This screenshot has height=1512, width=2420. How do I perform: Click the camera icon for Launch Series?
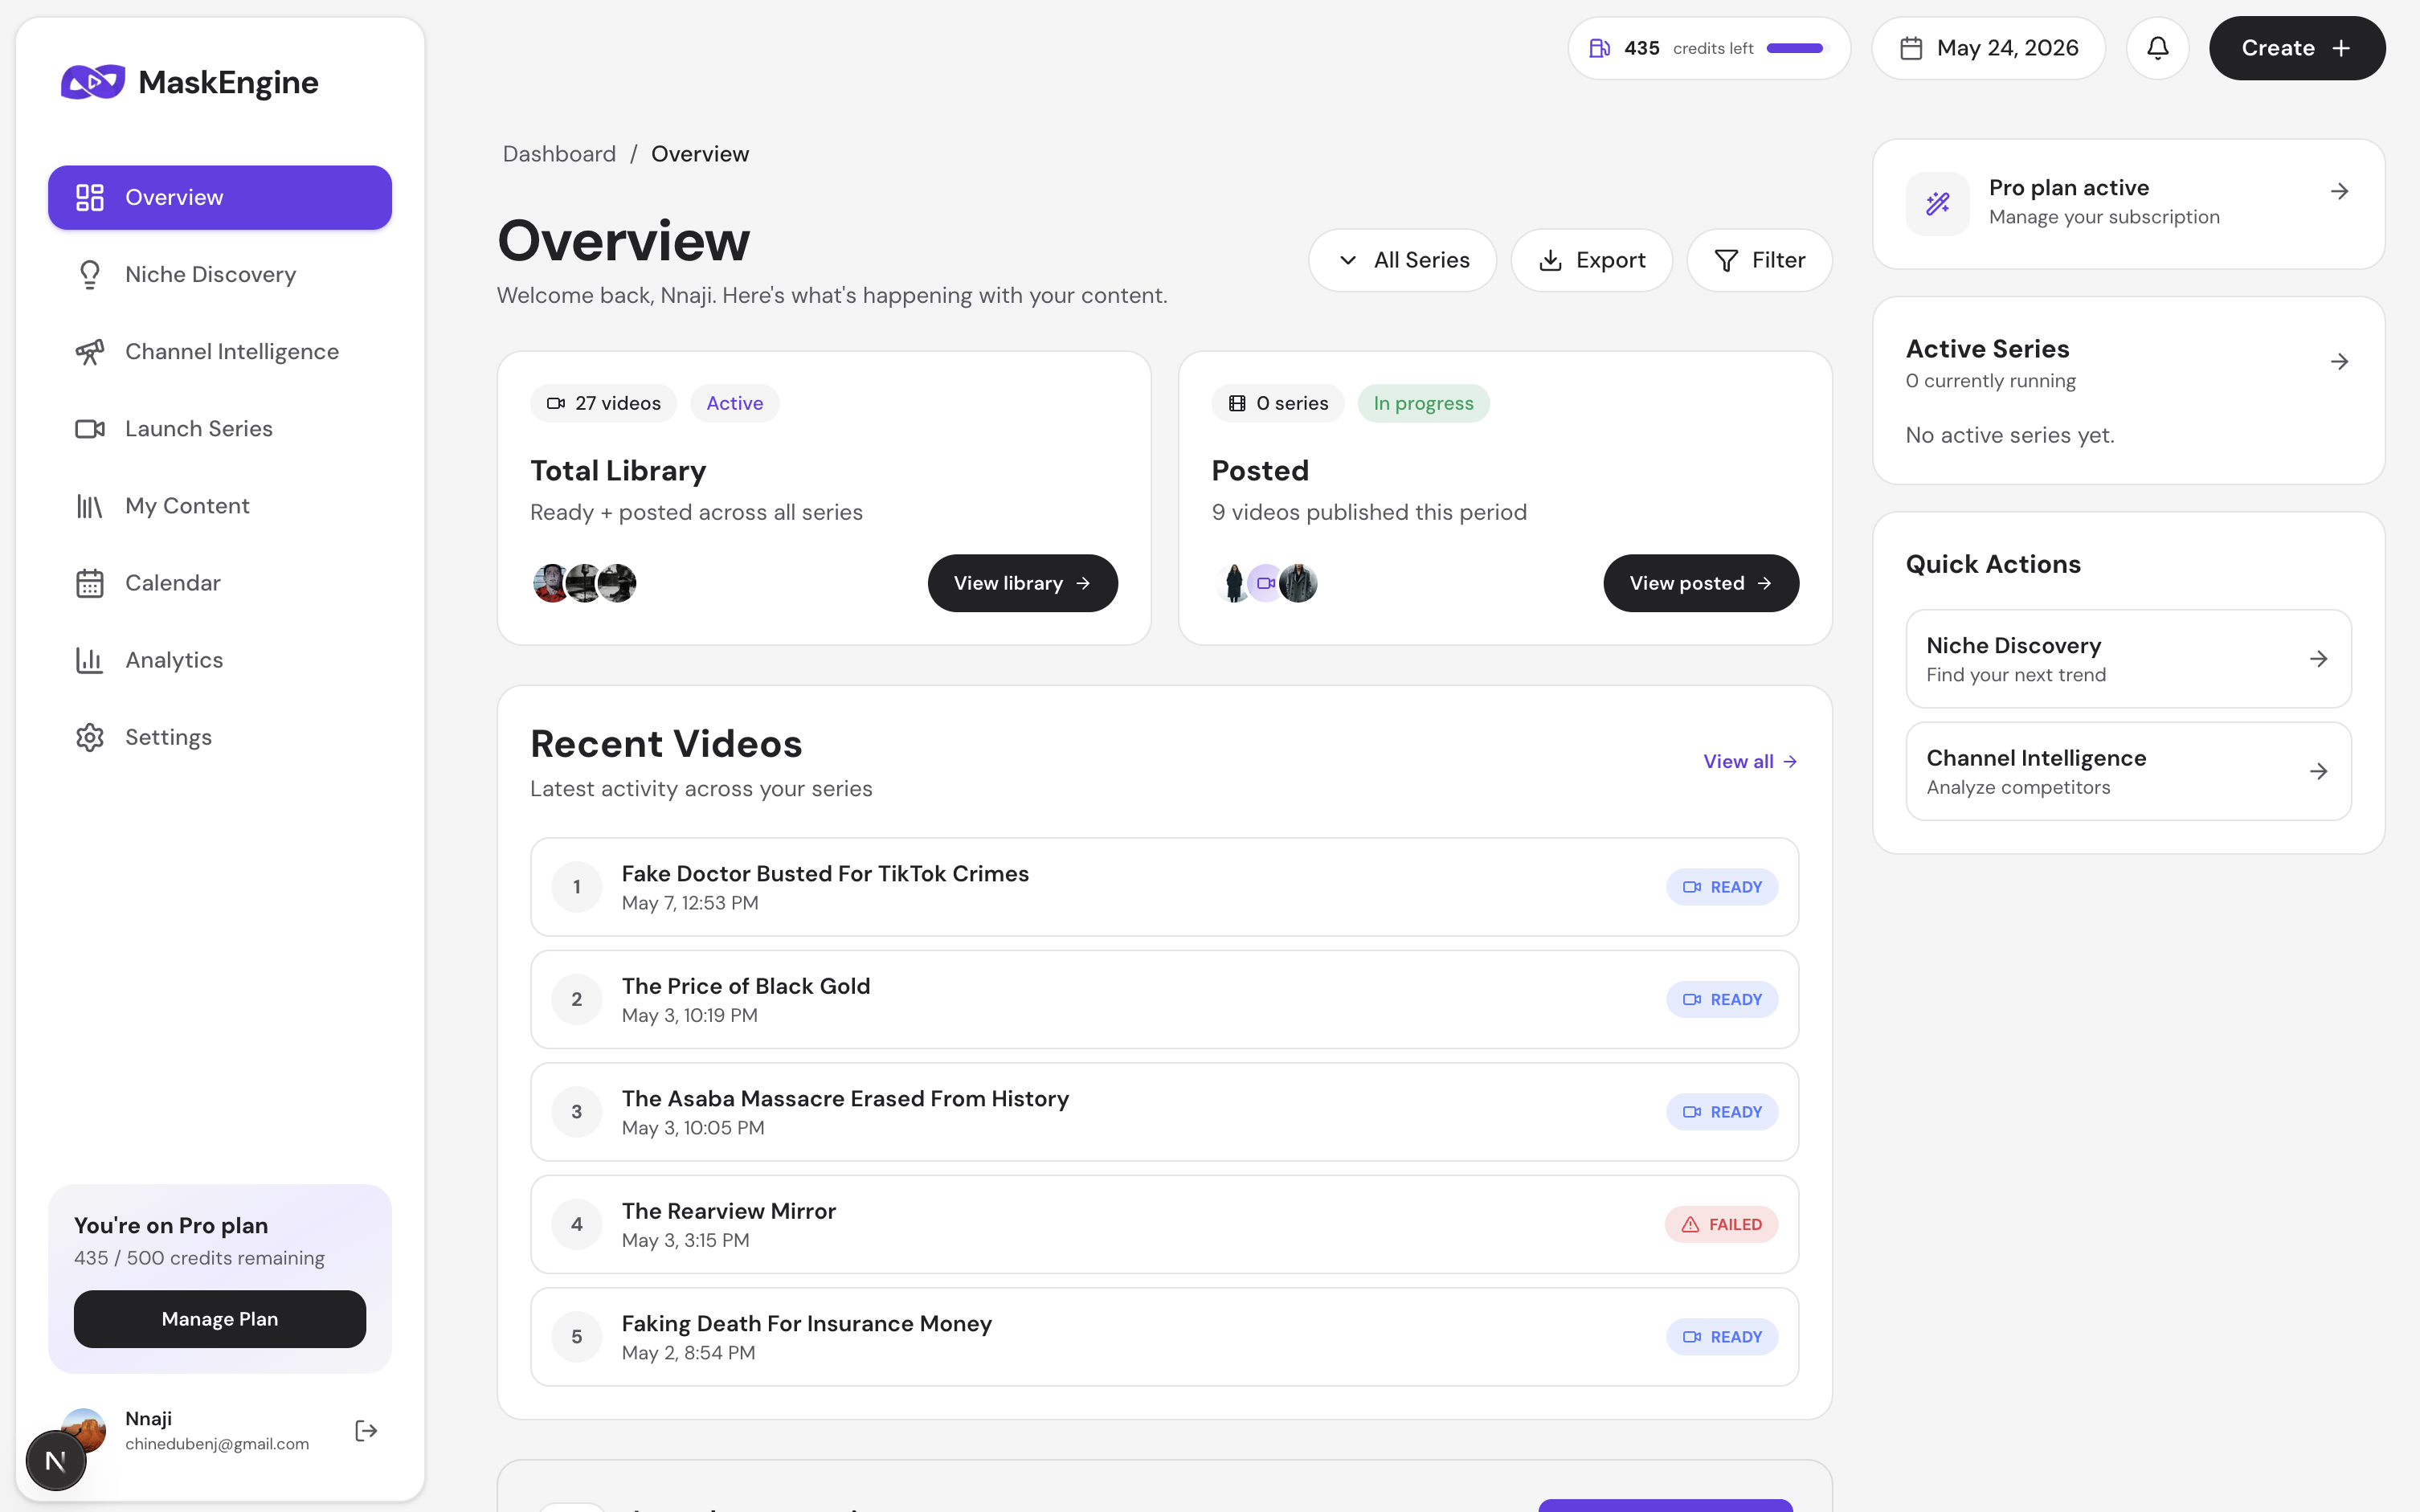90,429
